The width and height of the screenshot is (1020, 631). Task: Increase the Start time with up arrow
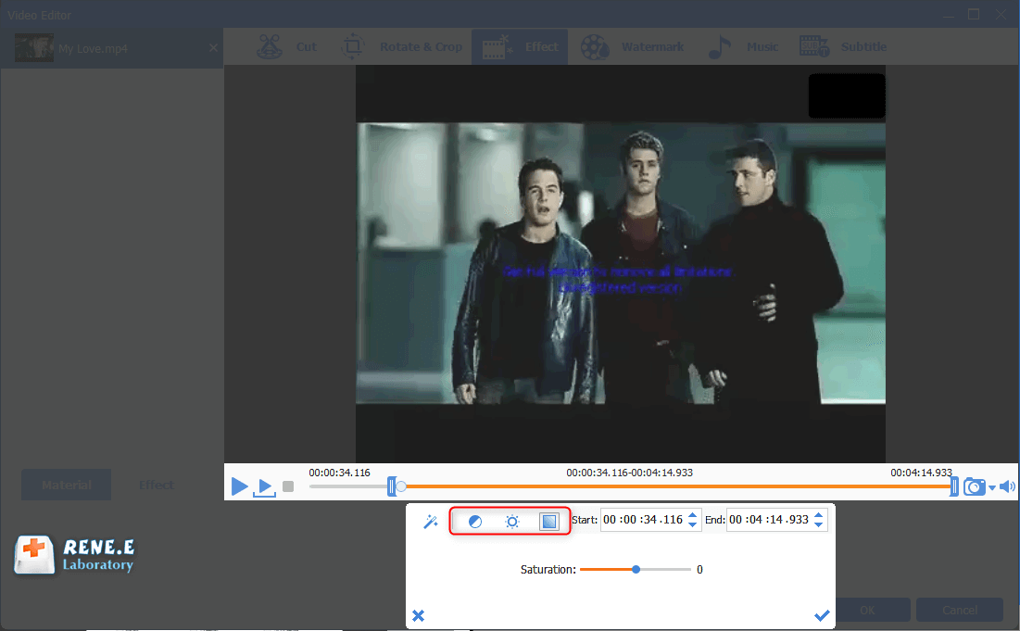tap(692, 515)
